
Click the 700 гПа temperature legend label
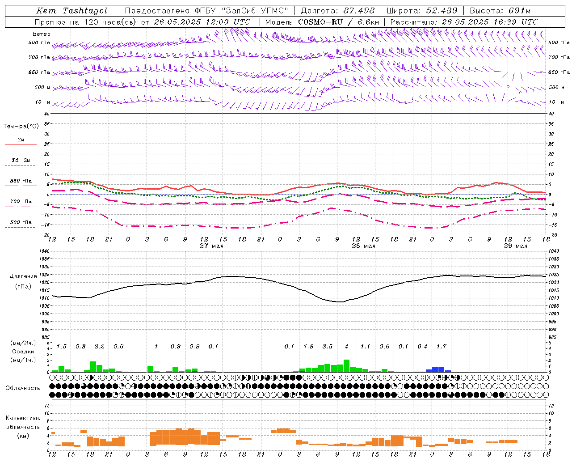[x=21, y=201]
